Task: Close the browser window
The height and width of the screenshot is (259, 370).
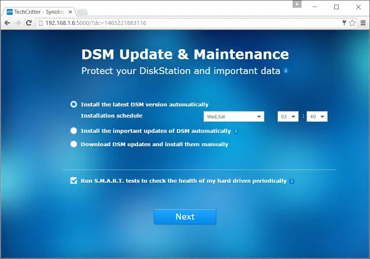Action: pyautogui.click(x=358, y=7)
